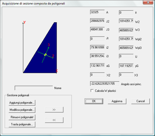Click the OK button
Viewport: 155px width, 136px height.
[94, 101]
